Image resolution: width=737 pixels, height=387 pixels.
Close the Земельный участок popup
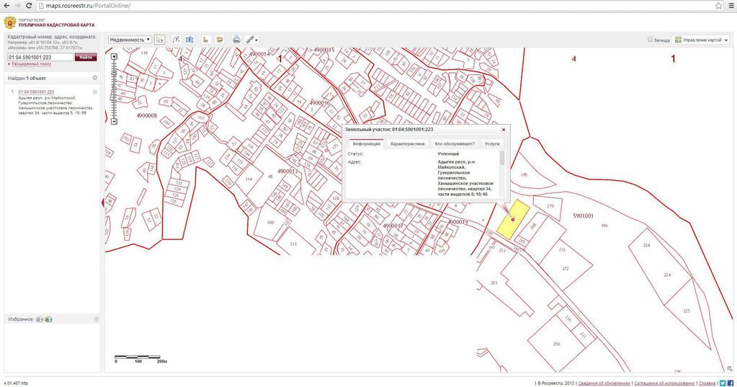point(504,129)
